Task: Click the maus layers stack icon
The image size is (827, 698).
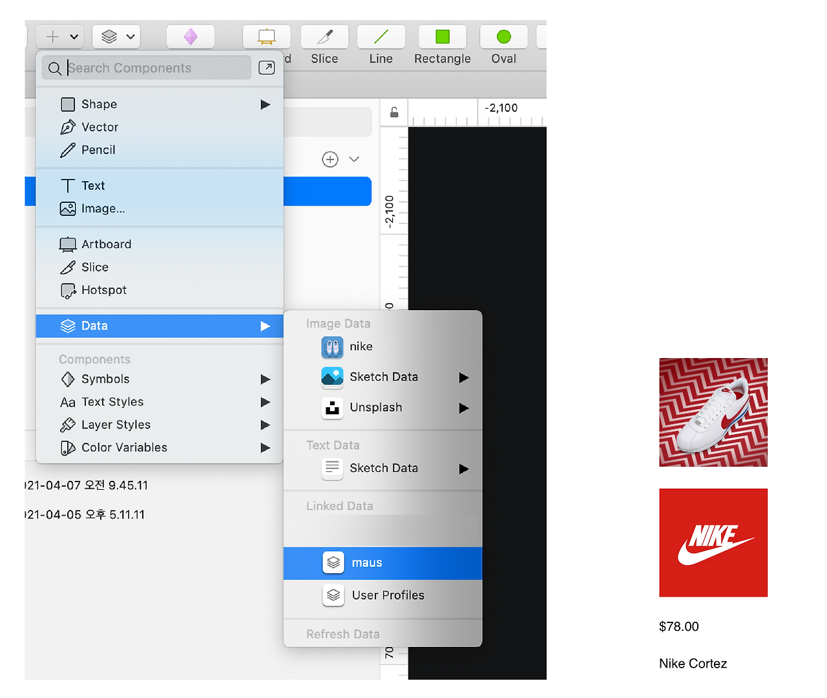Action: click(x=333, y=562)
